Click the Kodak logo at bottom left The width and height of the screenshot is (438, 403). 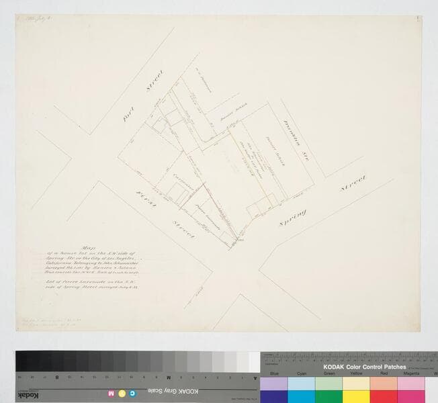(26, 393)
